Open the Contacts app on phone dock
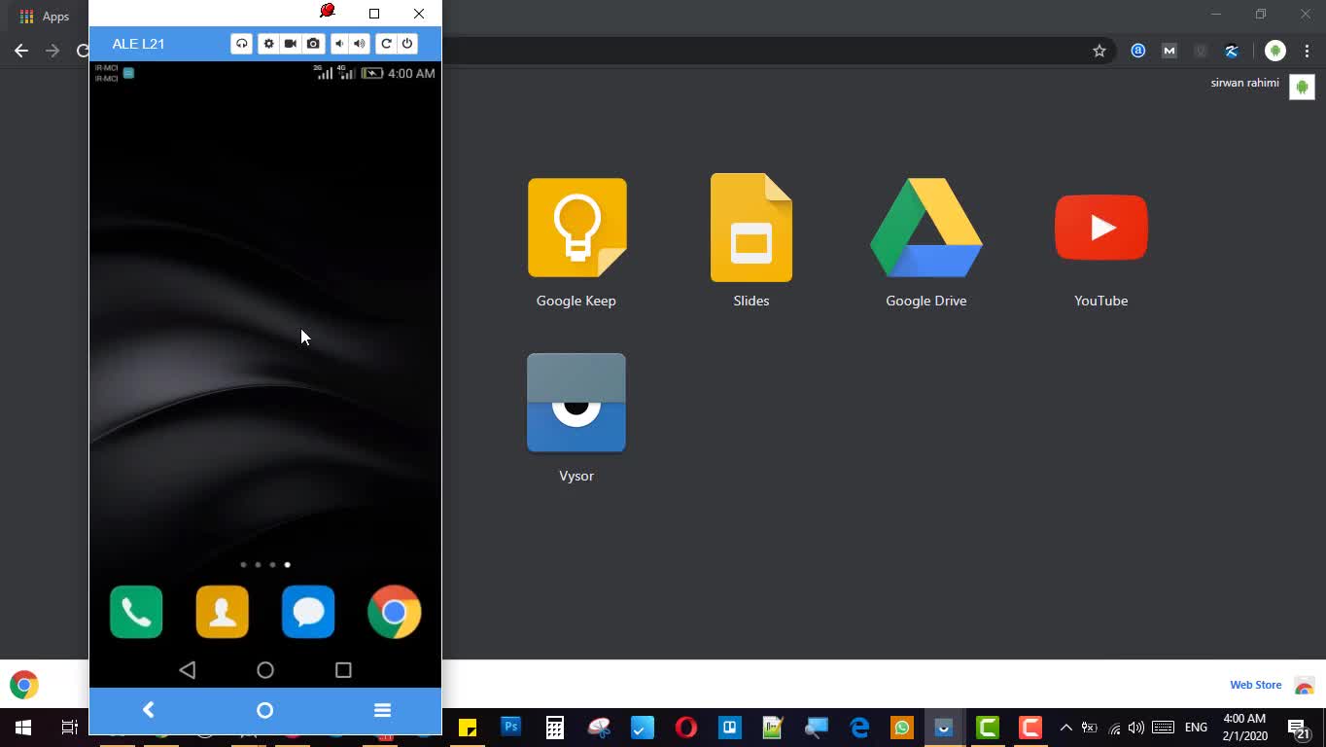The width and height of the screenshot is (1326, 747). tap(223, 612)
